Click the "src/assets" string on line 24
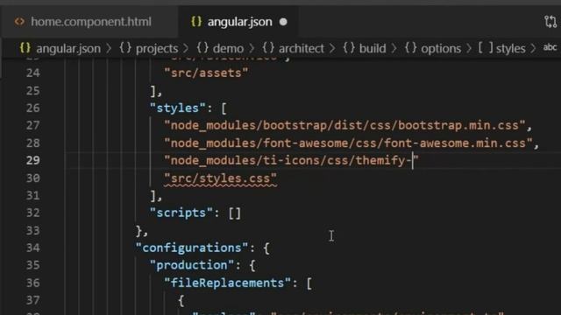The image size is (561, 315). coord(206,73)
